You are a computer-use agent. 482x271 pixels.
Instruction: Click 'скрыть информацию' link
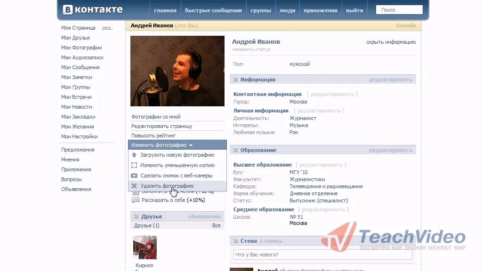point(391,42)
